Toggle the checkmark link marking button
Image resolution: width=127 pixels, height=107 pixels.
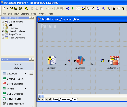coord(92,8)
